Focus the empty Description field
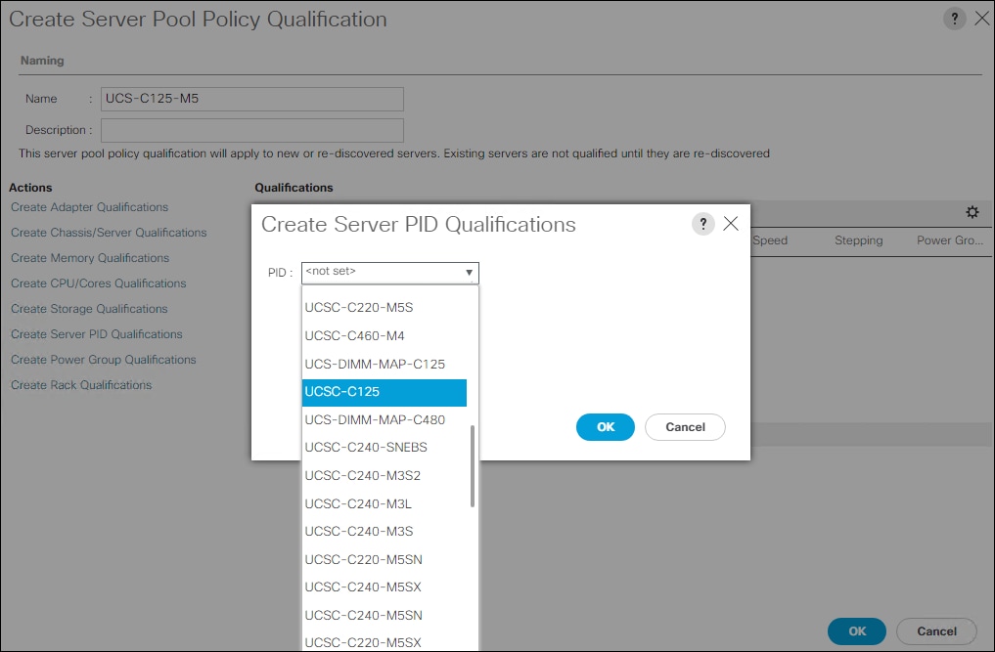This screenshot has height=652, width=995. [x=251, y=130]
